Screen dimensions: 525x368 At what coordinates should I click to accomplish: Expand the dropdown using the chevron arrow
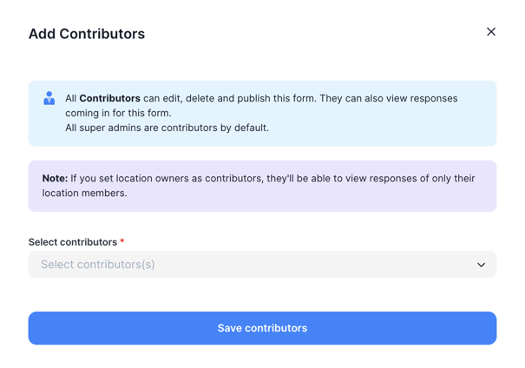(x=481, y=265)
